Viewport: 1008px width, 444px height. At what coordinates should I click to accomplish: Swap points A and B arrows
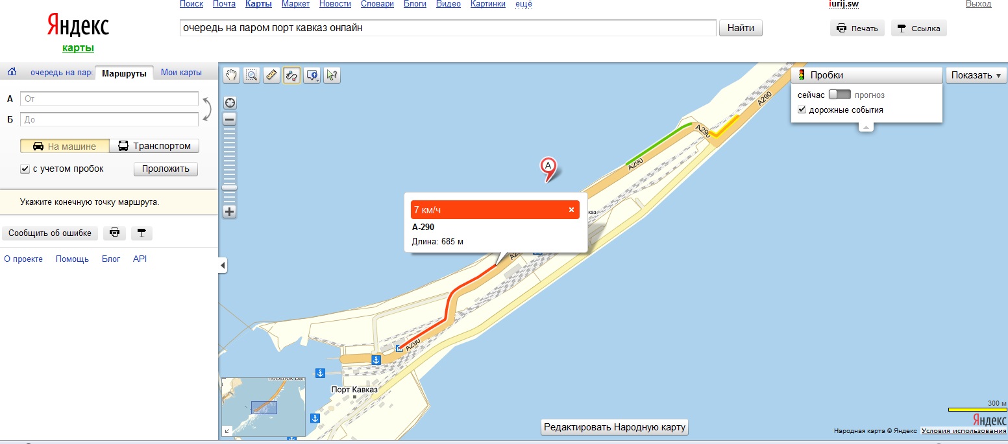point(206,109)
